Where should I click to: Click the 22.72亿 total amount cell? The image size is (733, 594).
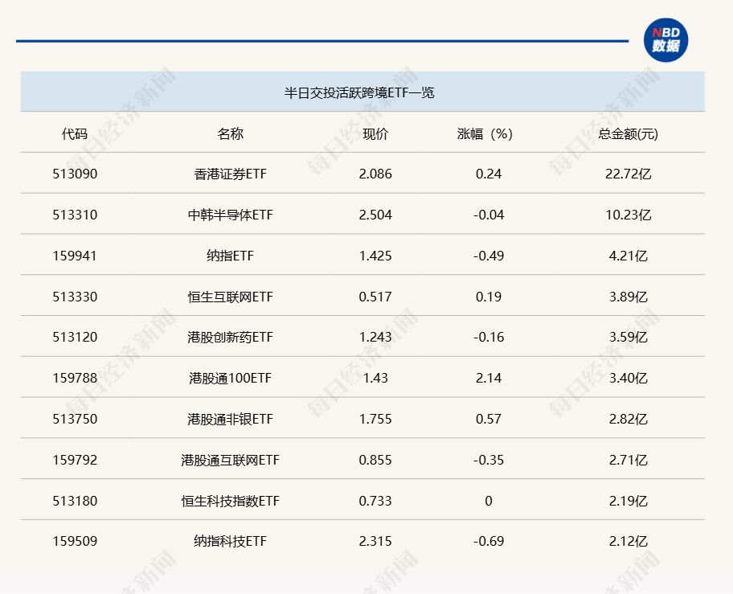point(628,174)
